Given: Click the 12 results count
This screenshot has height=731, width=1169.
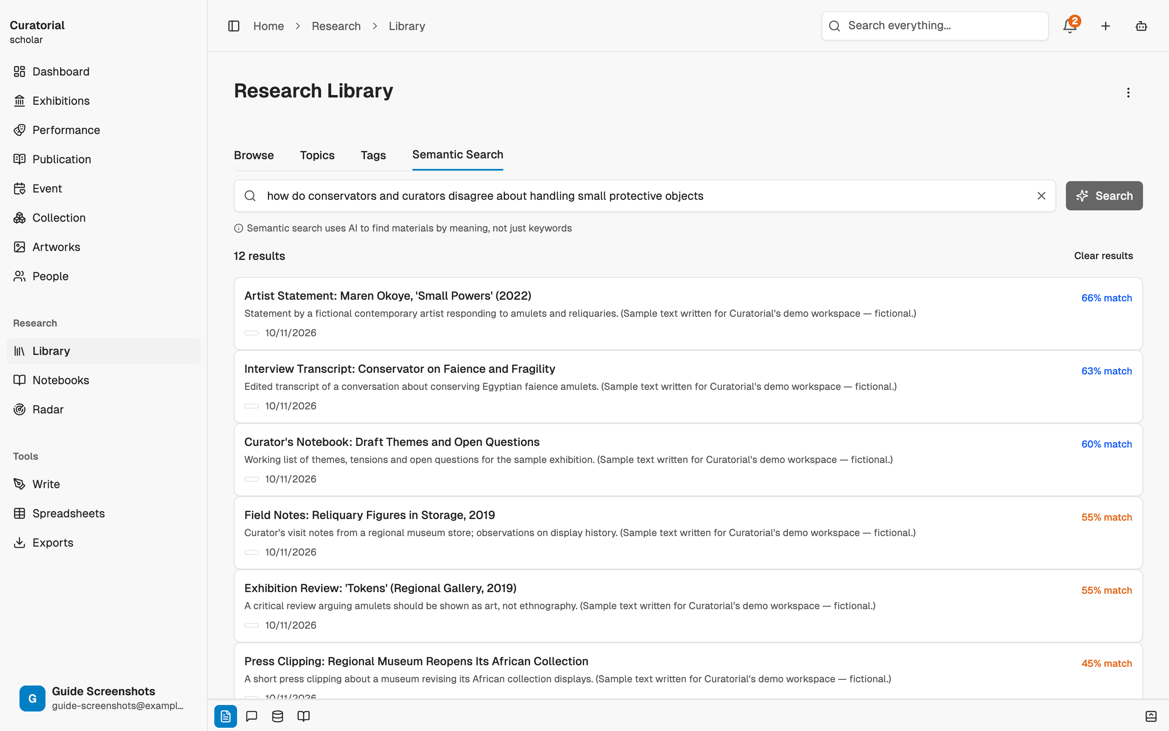Looking at the screenshot, I should click(x=259, y=256).
